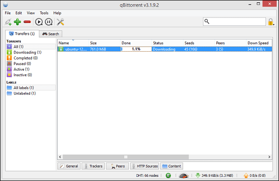Sort by the Peers column header
Viewport: 279px width, 181px height.
pos(230,43)
